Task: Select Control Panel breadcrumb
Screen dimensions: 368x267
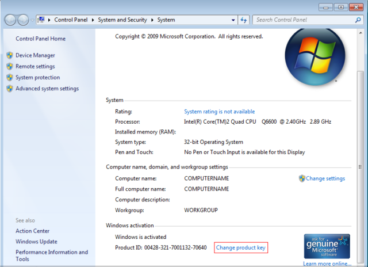Action: [71, 20]
